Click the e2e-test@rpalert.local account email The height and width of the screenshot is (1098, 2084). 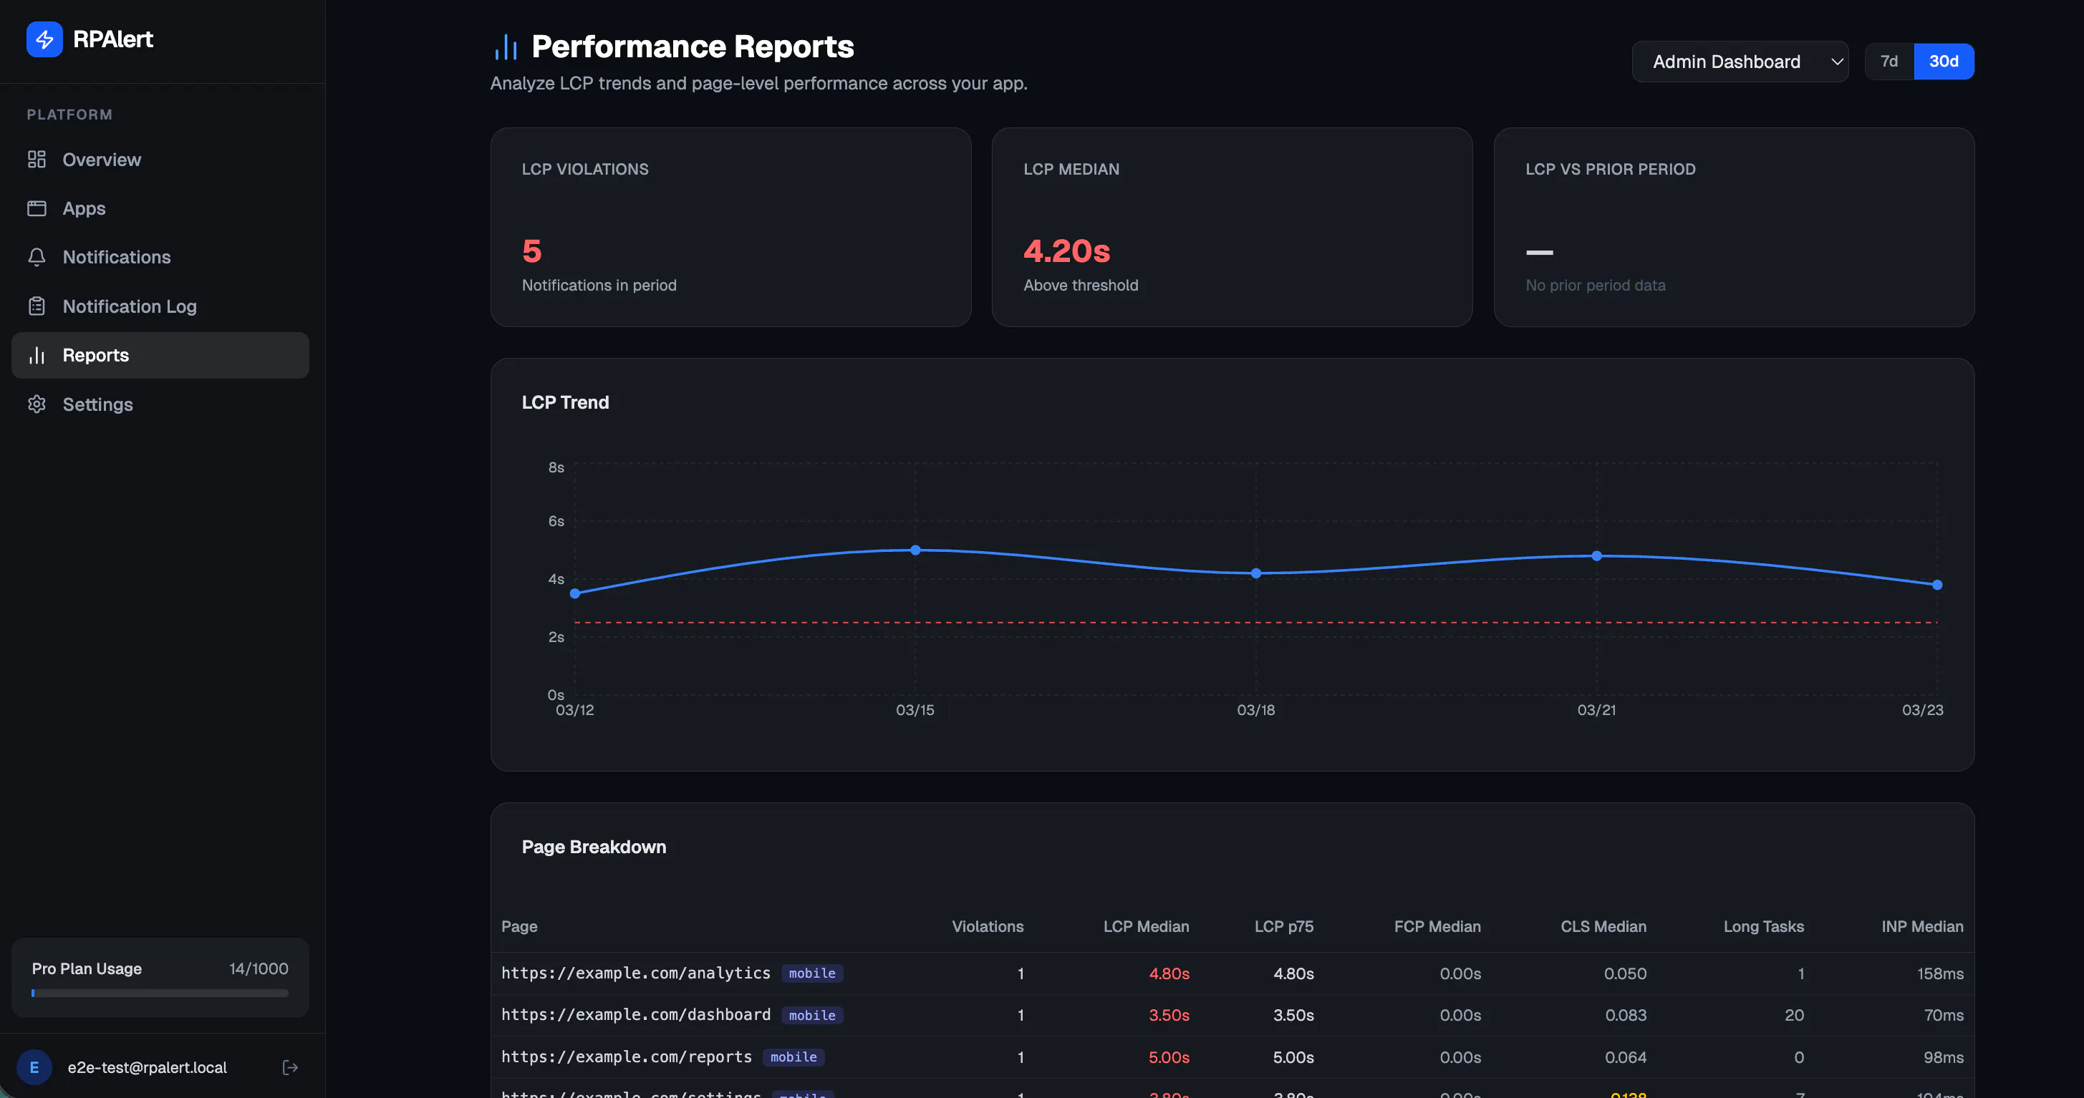(148, 1067)
